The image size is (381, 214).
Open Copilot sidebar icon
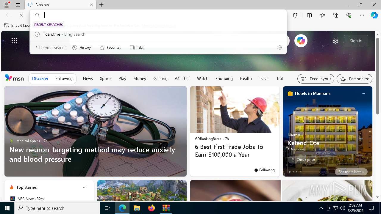(x=374, y=15)
